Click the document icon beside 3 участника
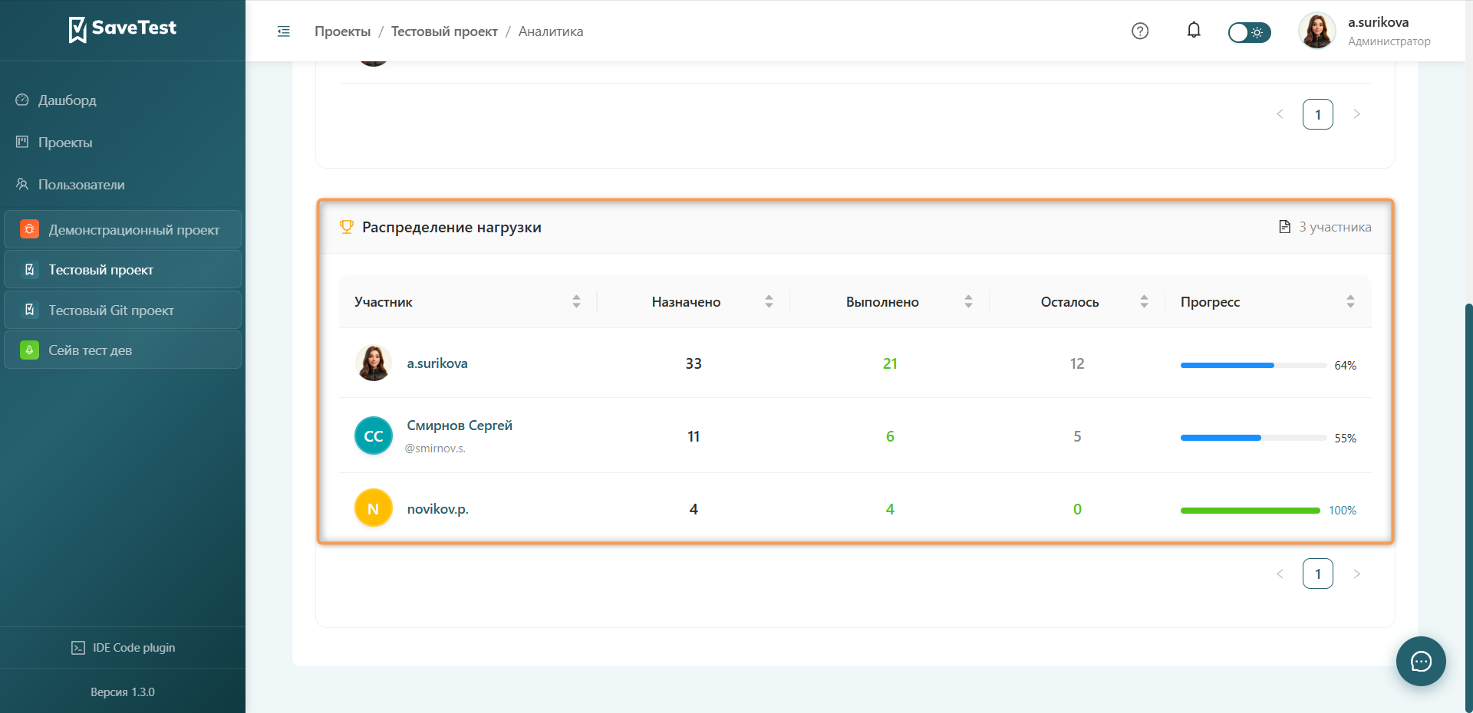1473x713 pixels. pyautogui.click(x=1285, y=227)
